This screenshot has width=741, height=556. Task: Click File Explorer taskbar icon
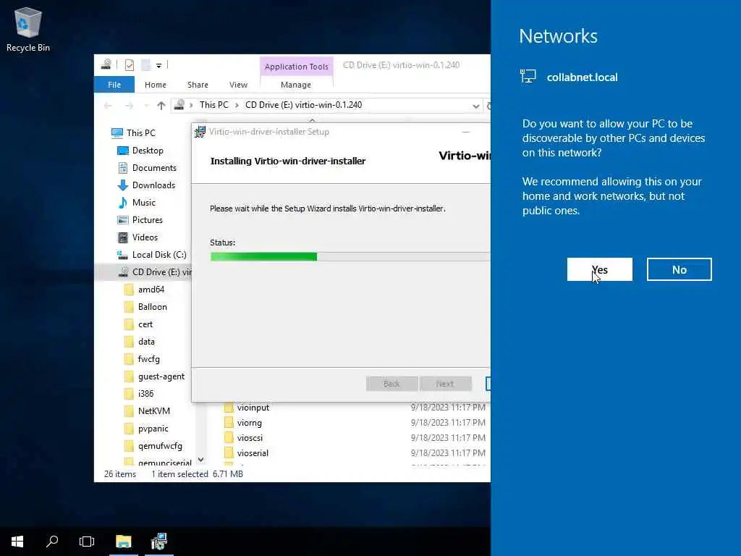tap(123, 542)
